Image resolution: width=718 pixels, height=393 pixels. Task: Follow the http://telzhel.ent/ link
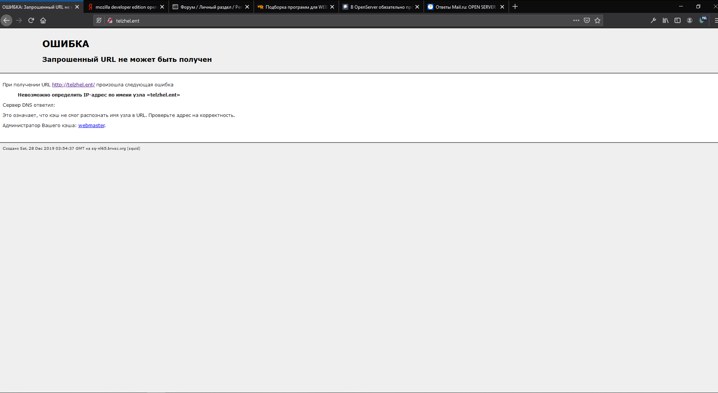[73, 84]
